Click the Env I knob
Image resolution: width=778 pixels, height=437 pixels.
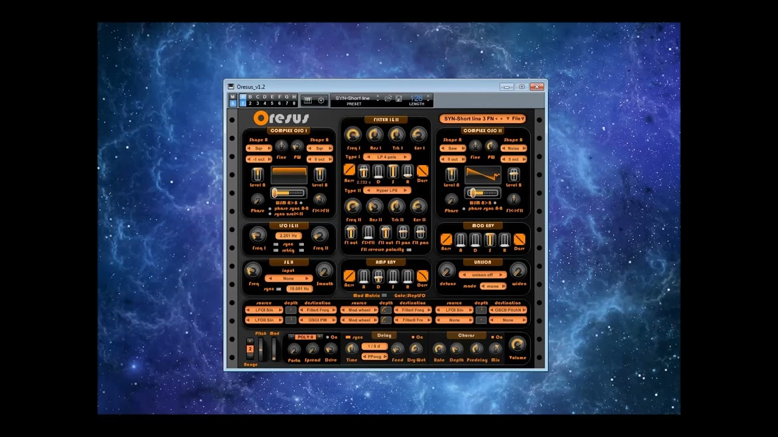click(x=419, y=135)
